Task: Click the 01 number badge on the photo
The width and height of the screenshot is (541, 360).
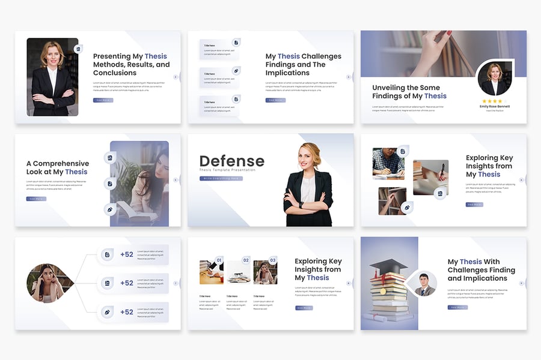Action: tap(219, 260)
